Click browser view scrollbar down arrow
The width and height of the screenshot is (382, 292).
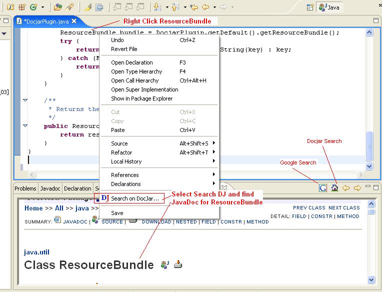coord(371,279)
